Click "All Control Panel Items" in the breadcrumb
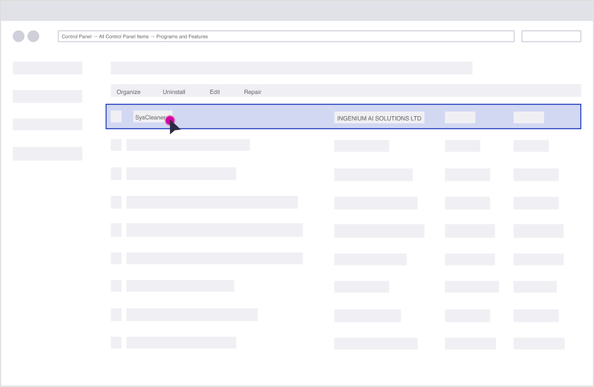Image resolution: width=594 pixels, height=387 pixels. [x=124, y=37]
